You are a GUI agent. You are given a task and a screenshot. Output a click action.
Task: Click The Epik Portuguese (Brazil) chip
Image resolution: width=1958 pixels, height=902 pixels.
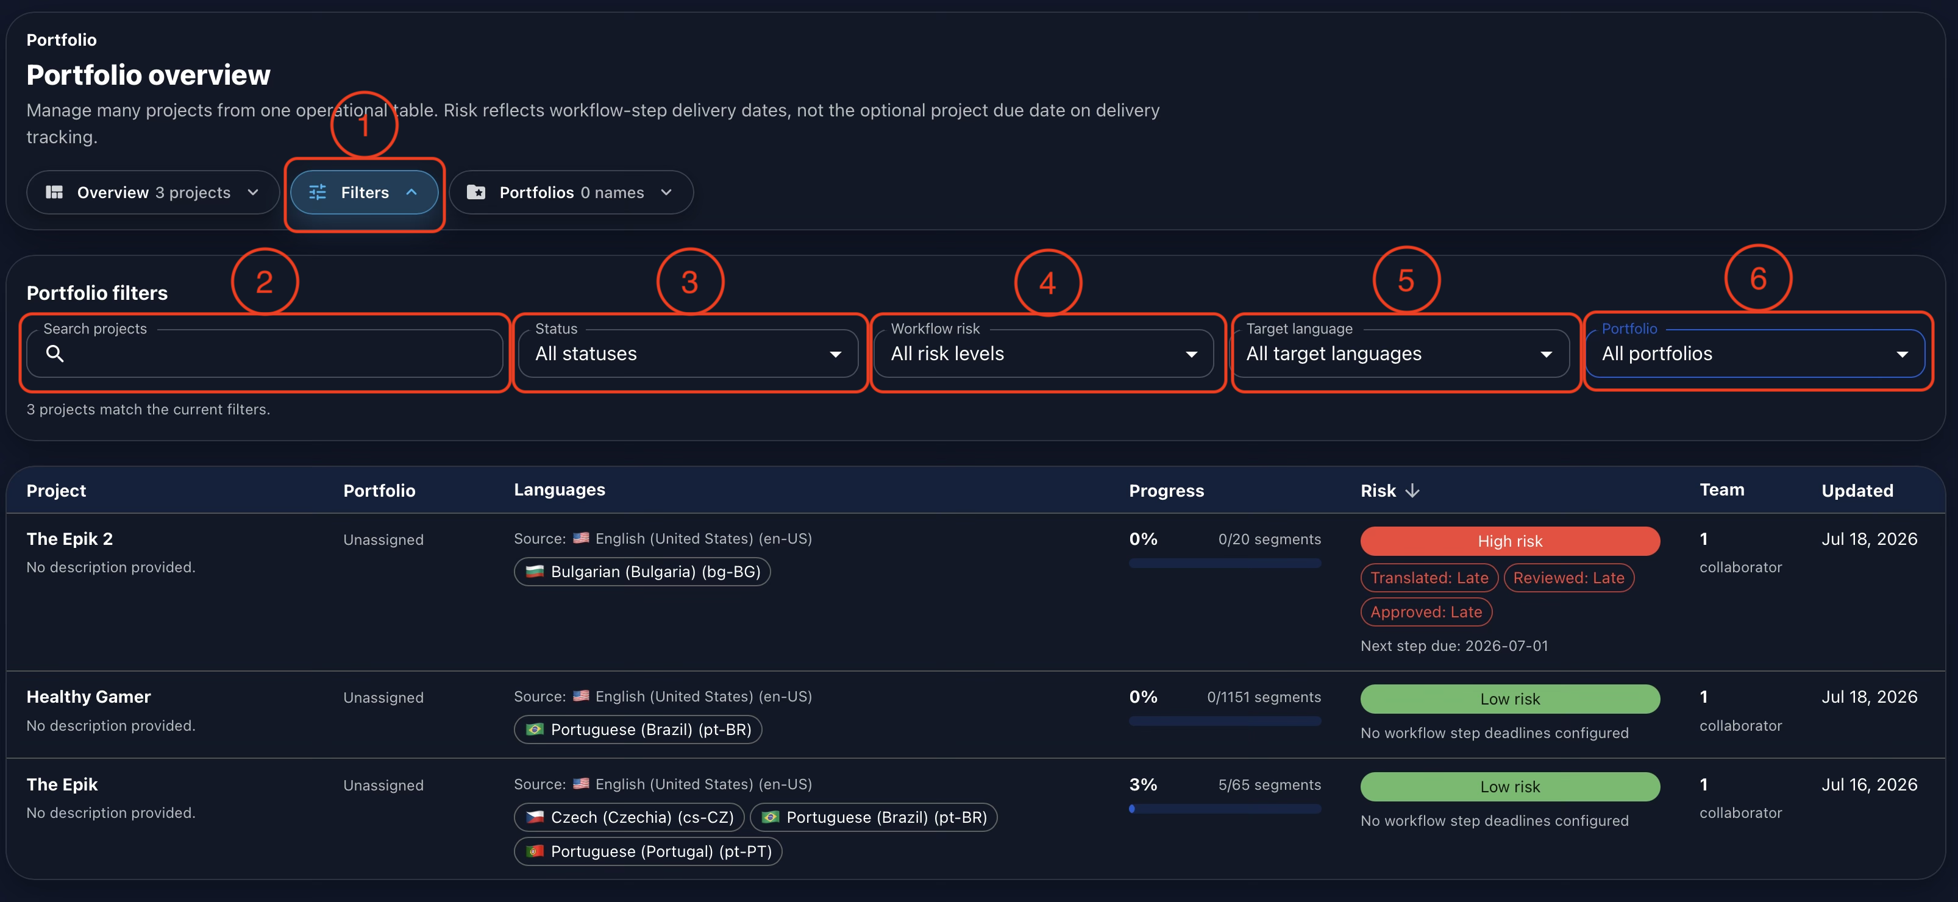874,817
